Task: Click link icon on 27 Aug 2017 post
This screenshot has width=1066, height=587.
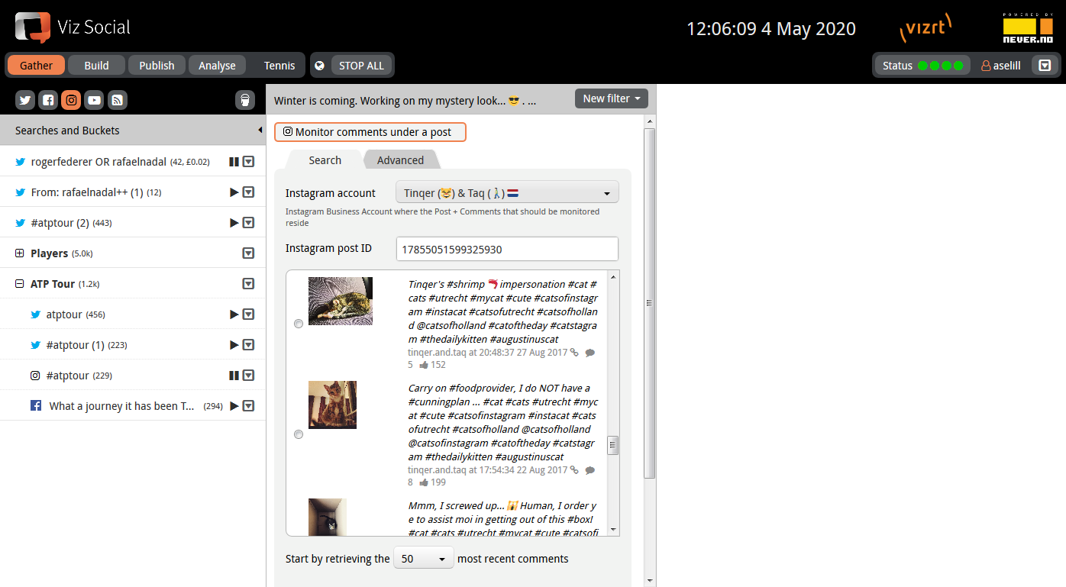Action: (574, 353)
